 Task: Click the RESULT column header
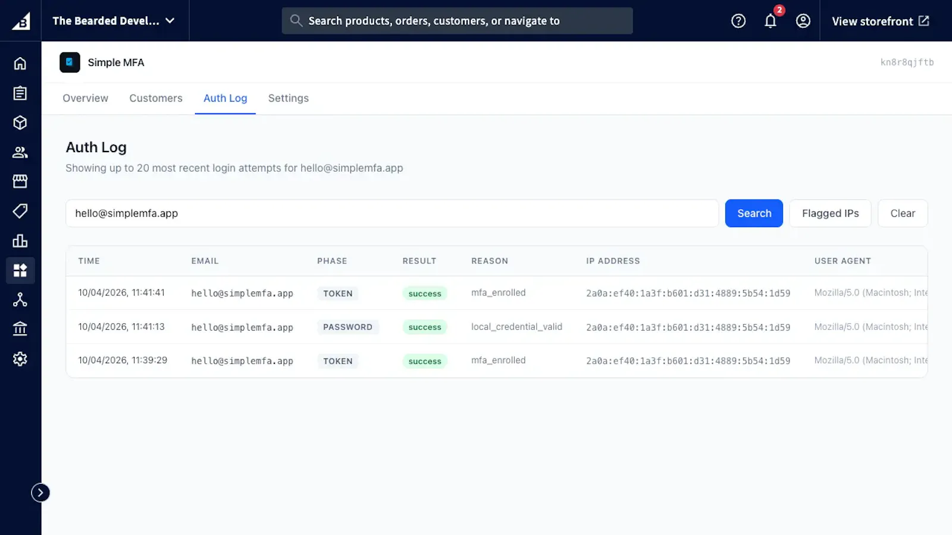point(419,261)
